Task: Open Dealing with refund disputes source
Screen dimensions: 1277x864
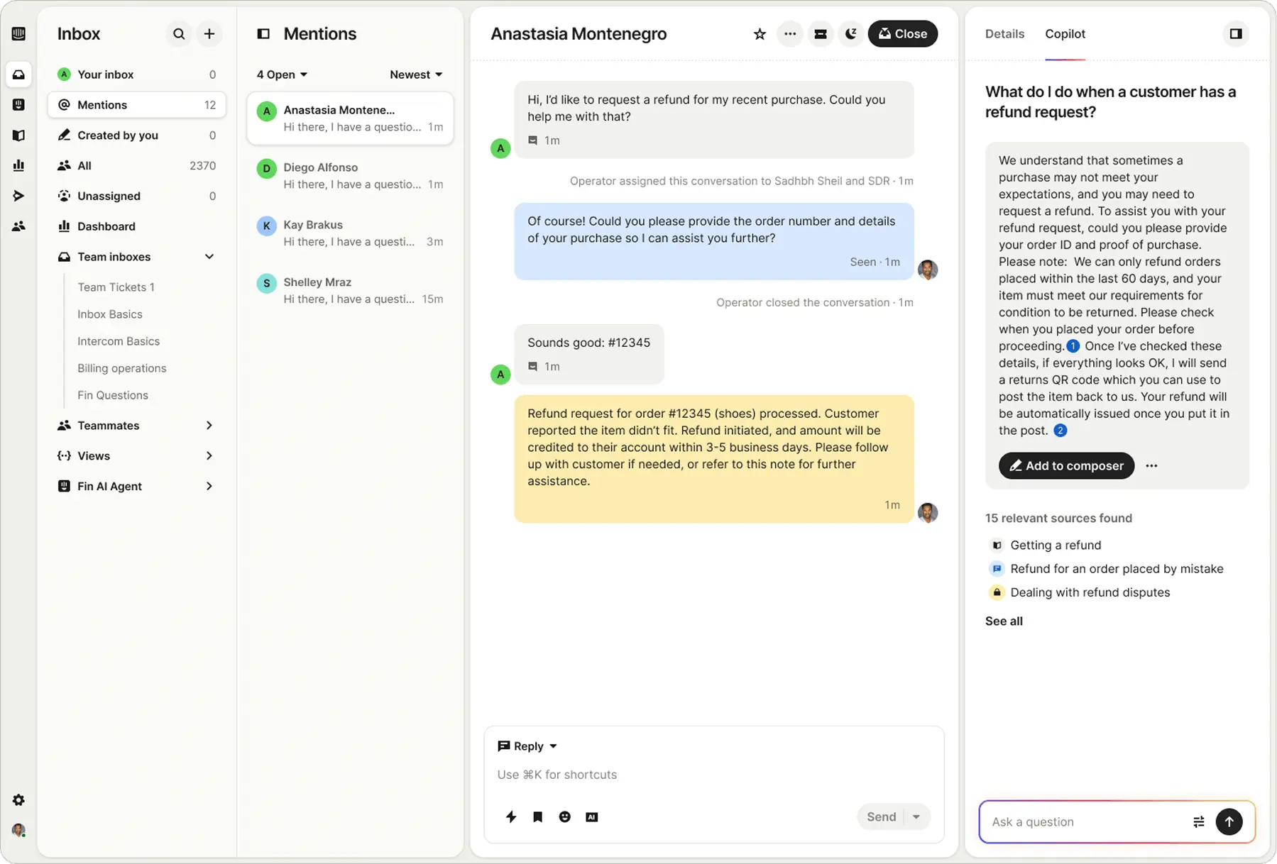Action: click(x=1079, y=592)
